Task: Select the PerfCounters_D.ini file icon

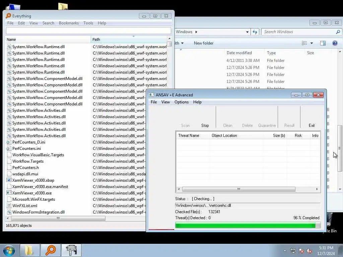Action: 9,142
